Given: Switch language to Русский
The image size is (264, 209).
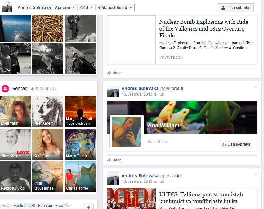Looking at the screenshot, I should click(45, 206).
